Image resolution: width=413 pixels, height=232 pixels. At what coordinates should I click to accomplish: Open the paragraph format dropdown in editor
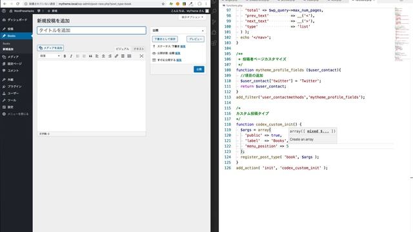tap(50, 56)
